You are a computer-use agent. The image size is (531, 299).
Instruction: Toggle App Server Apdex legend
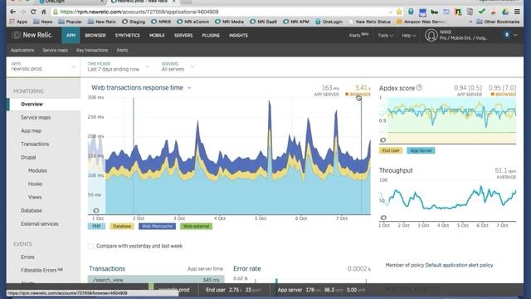(x=421, y=150)
